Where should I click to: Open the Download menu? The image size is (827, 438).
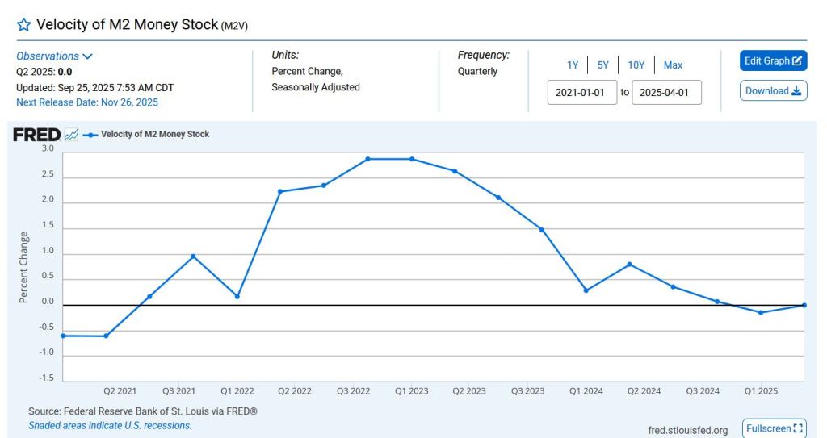point(773,91)
